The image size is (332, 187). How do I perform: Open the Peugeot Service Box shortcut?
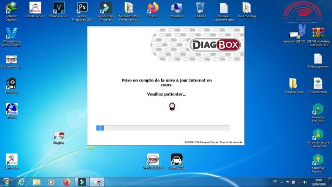pos(11,162)
